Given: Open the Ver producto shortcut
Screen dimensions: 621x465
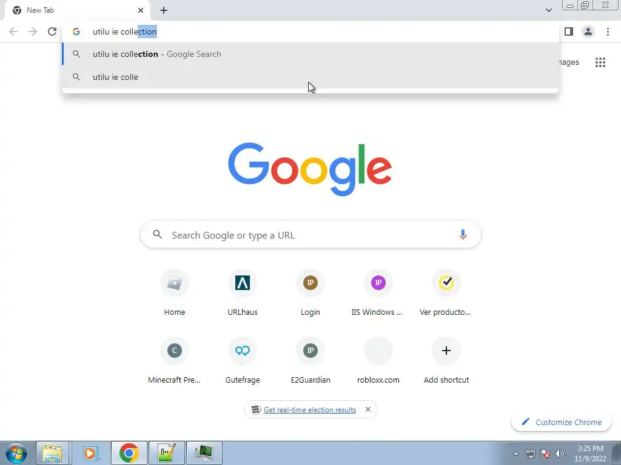Looking at the screenshot, I should tap(446, 292).
